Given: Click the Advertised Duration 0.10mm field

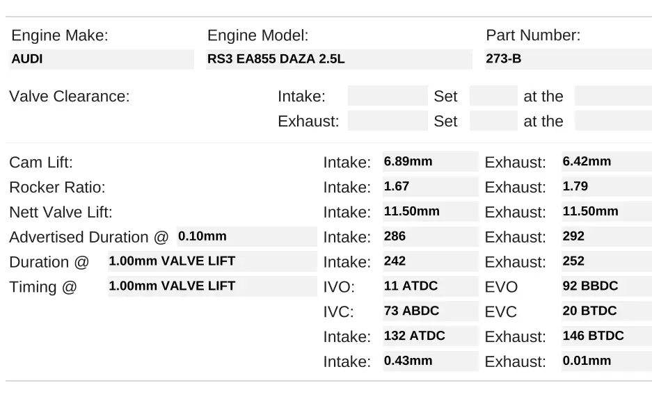Looking at the screenshot, I should [x=246, y=236].
